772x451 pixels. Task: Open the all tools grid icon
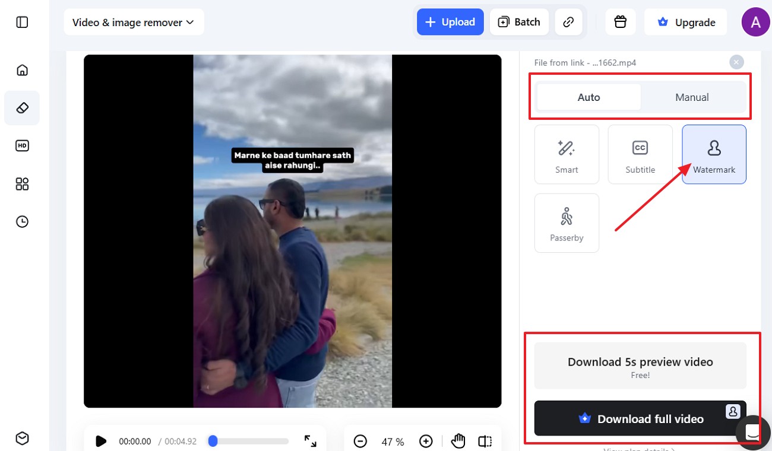22,184
